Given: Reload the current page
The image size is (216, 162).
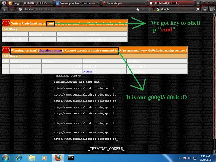Looking at the screenshot, I should 149,9.
